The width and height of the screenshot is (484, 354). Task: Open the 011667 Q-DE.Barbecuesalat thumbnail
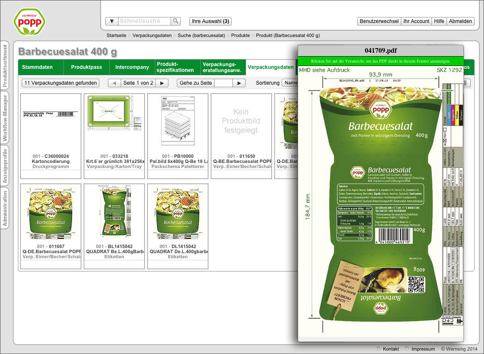tap(51, 226)
